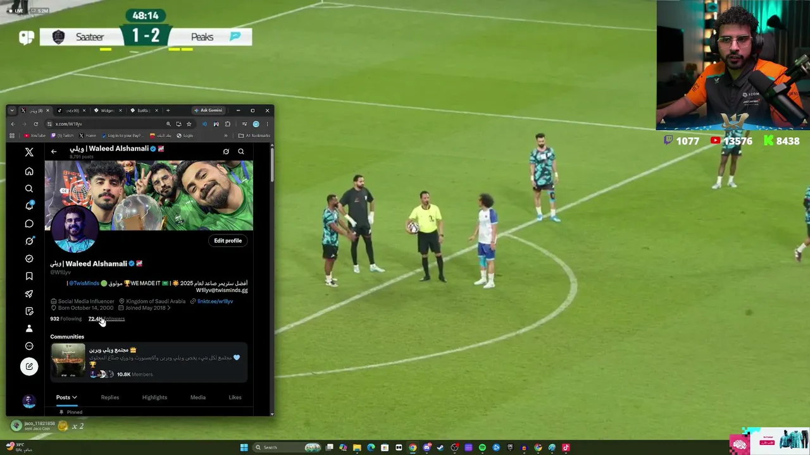This screenshot has width=810, height=455.
Task: Open the Highlights tab
Action: pos(154,397)
